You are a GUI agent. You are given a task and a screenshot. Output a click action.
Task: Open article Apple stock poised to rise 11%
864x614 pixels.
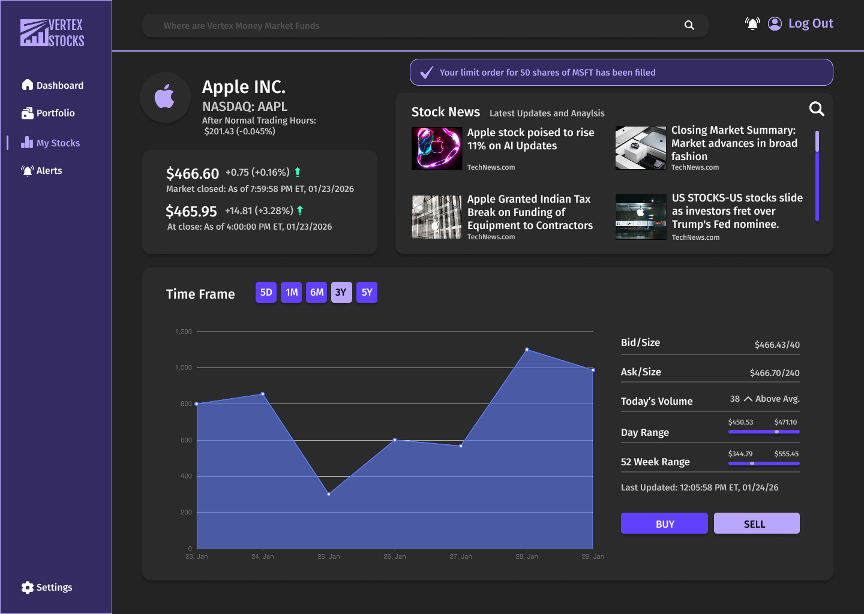pos(531,139)
